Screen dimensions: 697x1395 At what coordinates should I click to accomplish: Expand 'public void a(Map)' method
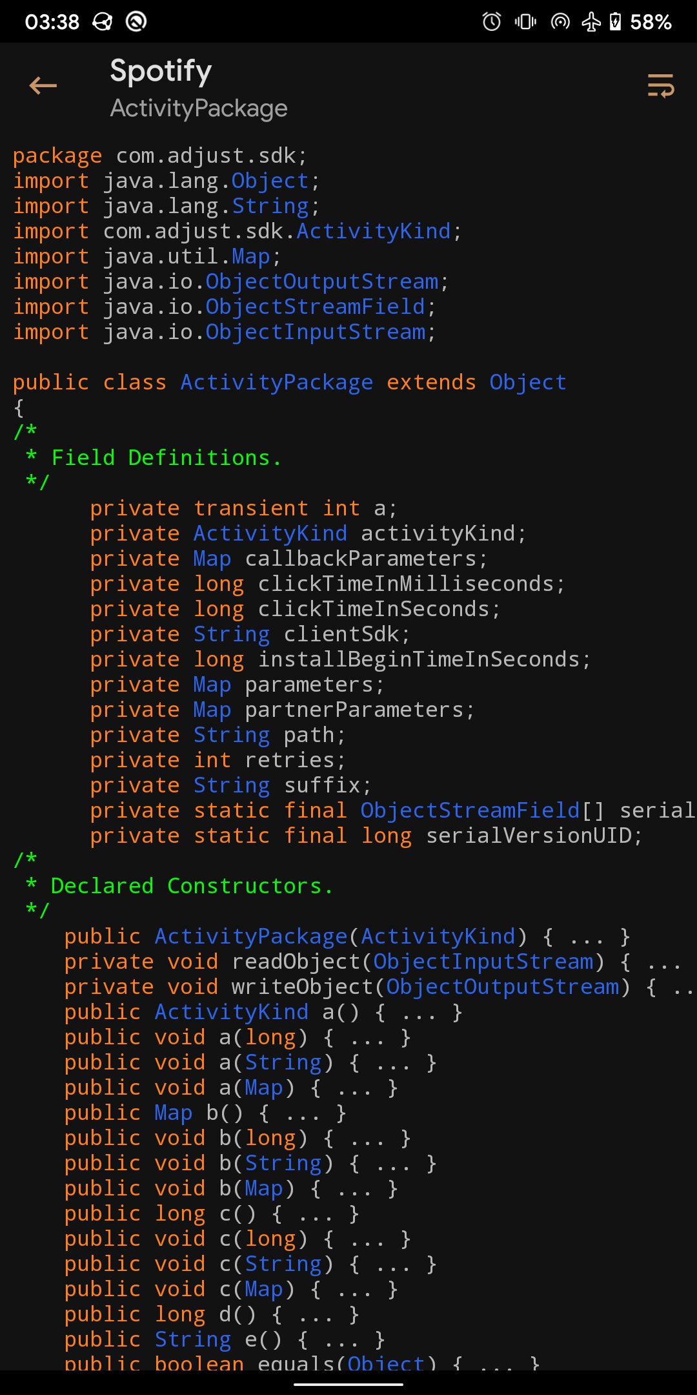pos(231,1088)
